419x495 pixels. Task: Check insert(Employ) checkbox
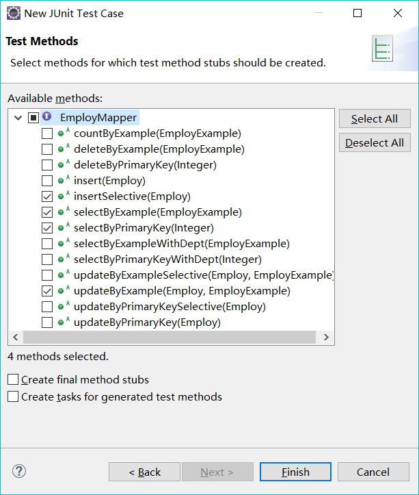tap(47, 181)
